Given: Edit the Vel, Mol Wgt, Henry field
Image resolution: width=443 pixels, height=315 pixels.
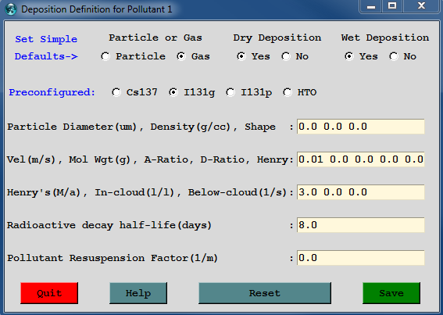Looking at the screenshot, I should coord(360,159).
